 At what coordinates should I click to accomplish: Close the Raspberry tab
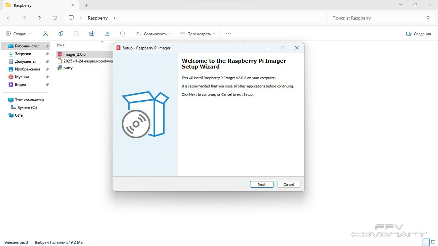coord(73,5)
